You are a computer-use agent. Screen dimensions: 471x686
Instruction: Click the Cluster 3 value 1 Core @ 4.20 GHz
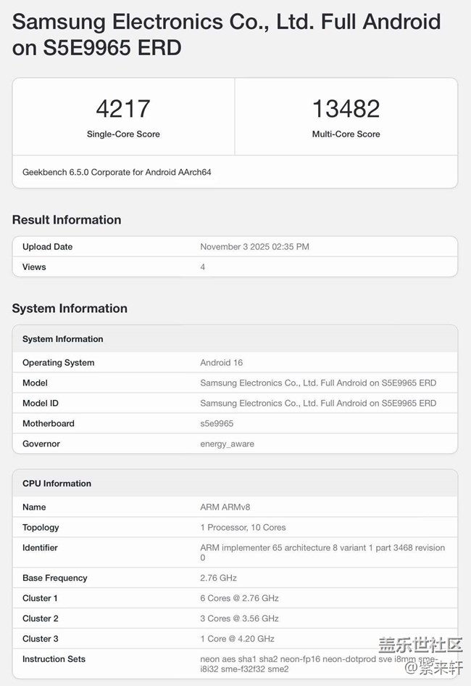point(237,639)
